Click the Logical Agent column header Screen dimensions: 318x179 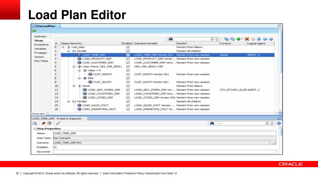click(261, 44)
